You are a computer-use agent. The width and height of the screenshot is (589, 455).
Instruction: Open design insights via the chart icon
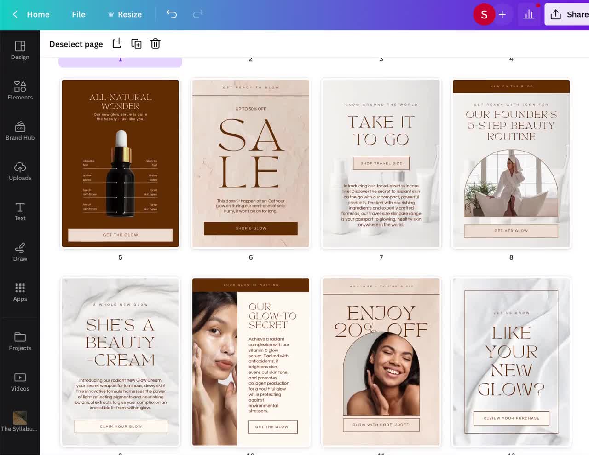[529, 14]
